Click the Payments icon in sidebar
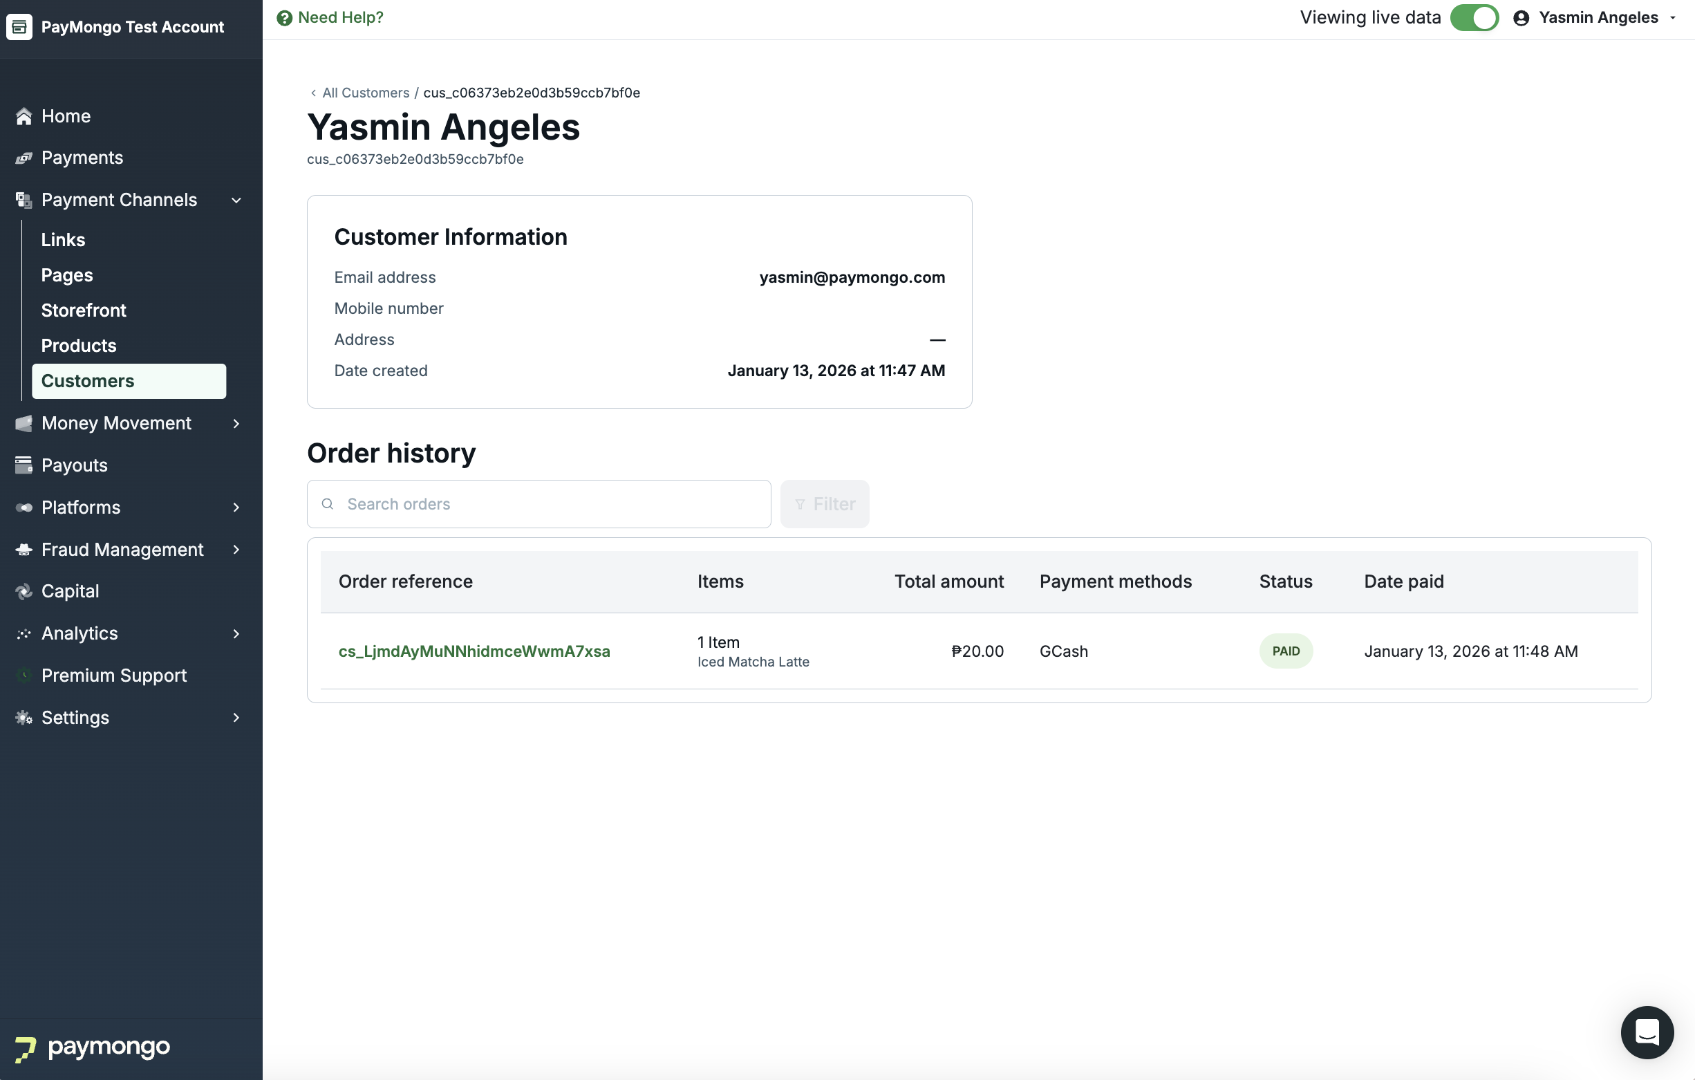Screen dimensions: 1695x1080 (x=24, y=158)
